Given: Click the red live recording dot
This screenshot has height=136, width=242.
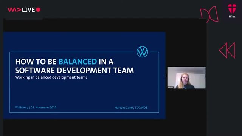Looking at the screenshot, I should (x=38, y=10).
